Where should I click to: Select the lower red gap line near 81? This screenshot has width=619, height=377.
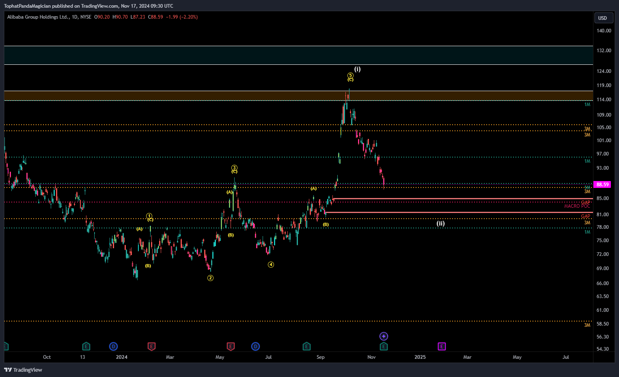point(459,212)
